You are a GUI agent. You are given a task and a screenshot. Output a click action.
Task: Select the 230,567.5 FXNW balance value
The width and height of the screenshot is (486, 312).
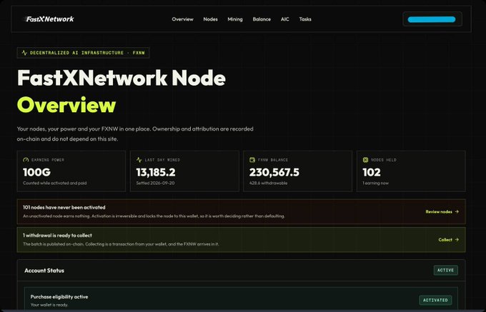click(274, 172)
